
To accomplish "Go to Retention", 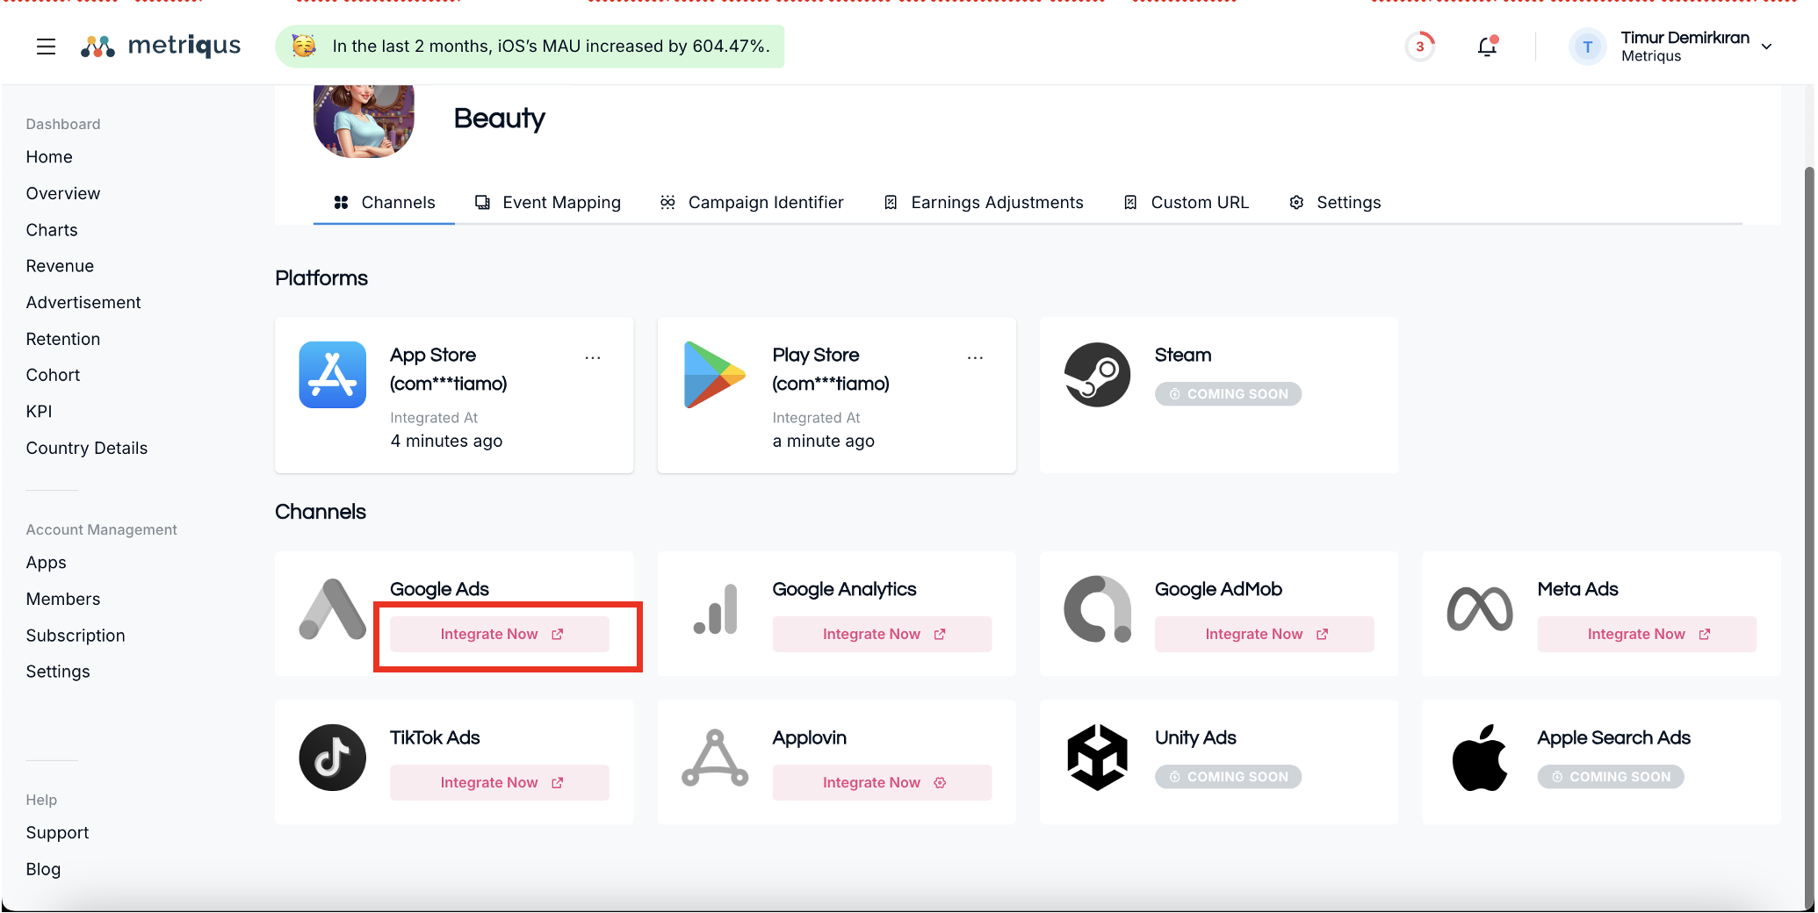I will 63,339.
